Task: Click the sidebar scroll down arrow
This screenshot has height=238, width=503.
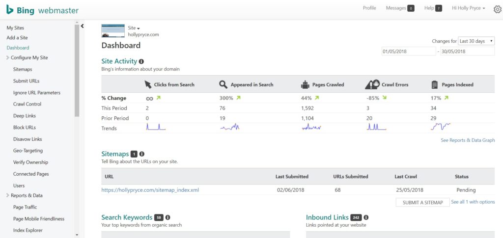Action: (x=77, y=235)
